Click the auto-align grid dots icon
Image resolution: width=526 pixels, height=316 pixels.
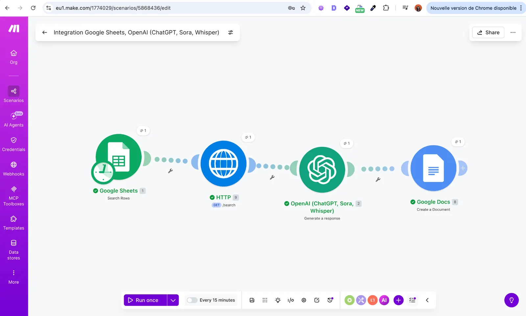click(265, 300)
